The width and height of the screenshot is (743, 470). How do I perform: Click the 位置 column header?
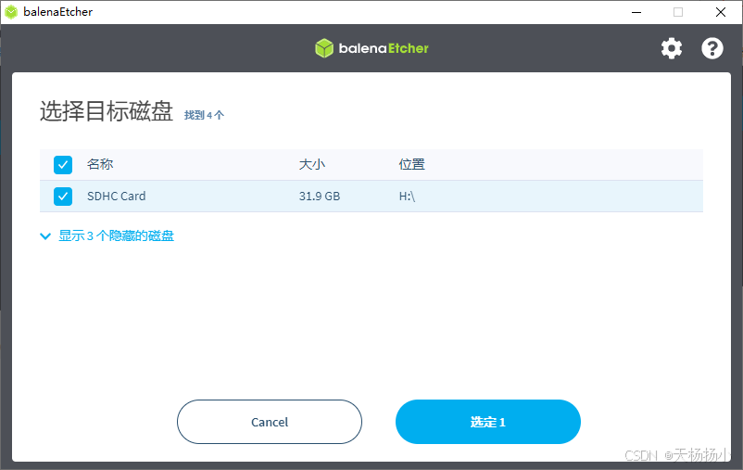click(x=411, y=165)
